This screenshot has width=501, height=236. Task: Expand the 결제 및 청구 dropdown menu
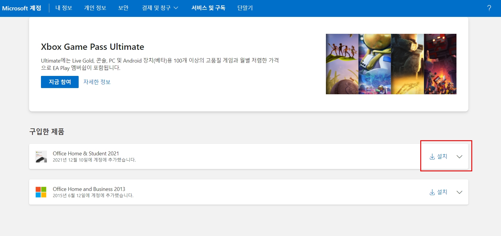[160, 8]
